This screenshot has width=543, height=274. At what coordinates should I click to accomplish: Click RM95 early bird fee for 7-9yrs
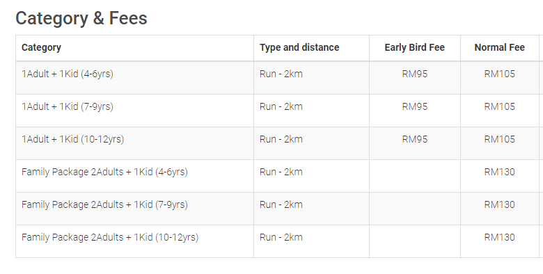click(x=414, y=106)
